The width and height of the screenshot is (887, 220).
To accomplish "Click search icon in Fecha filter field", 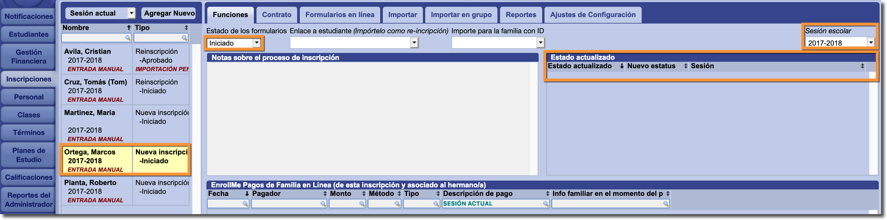I will coord(245,204).
